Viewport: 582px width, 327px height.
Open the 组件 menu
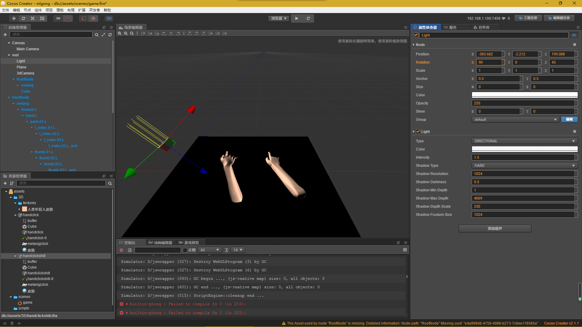pos(38,10)
